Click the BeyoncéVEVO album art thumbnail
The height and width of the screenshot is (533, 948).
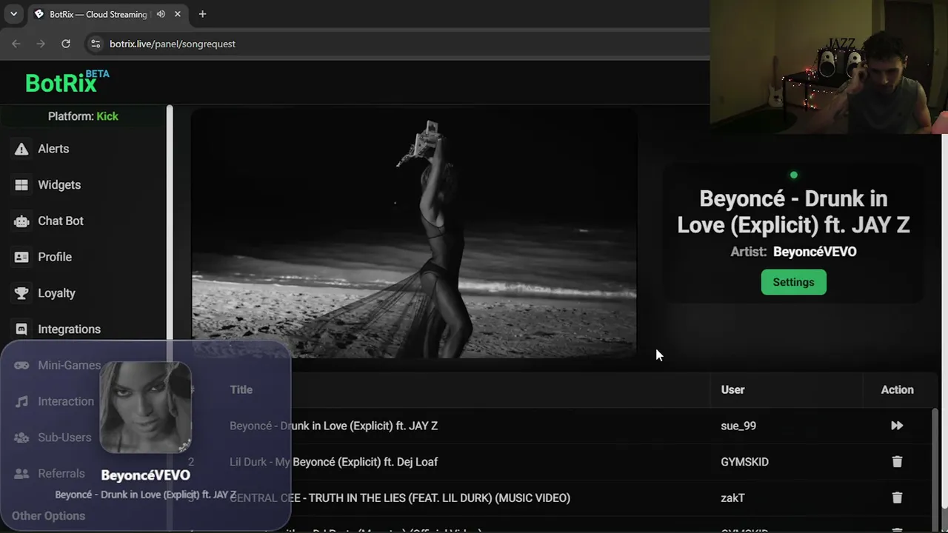[x=145, y=407]
